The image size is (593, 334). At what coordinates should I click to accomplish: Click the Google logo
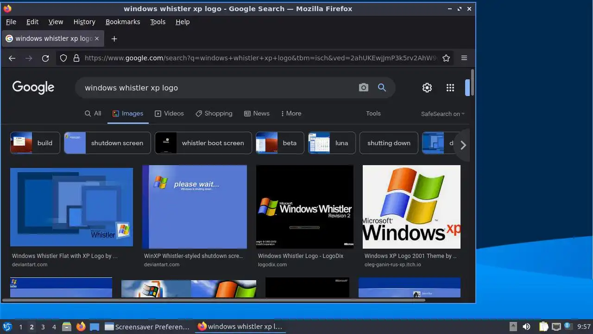click(x=33, y=87)
